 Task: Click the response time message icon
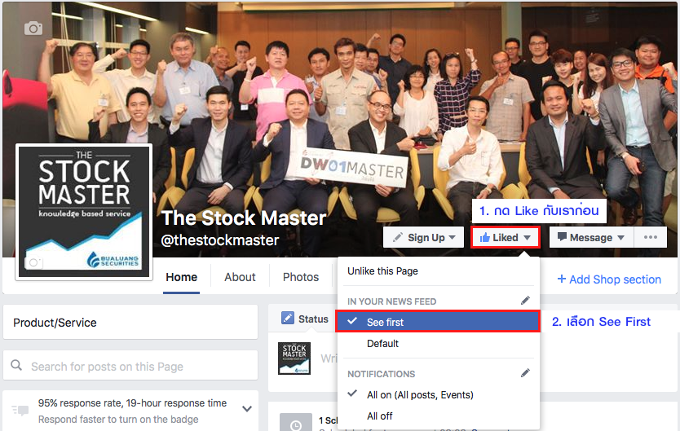coord(20,410)
